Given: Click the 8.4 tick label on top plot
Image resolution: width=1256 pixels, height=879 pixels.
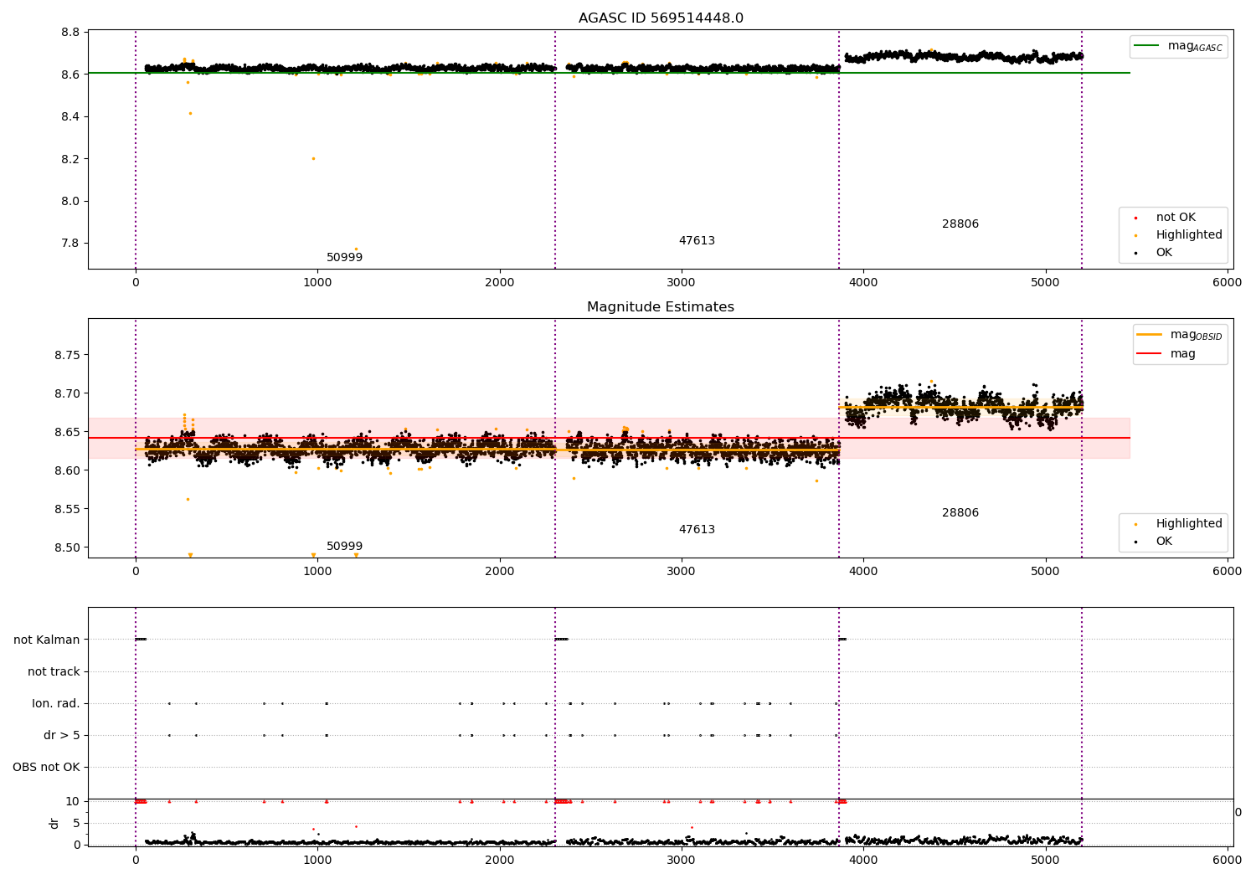Looking at the screenshot, I should [x=70, y=116].
